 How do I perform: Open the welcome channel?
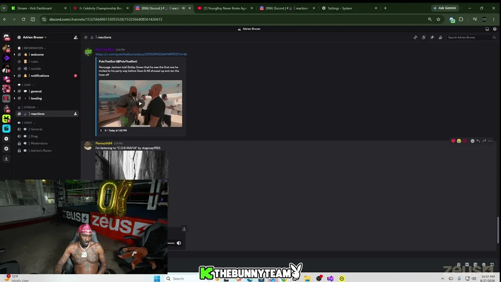click(47, 54)
